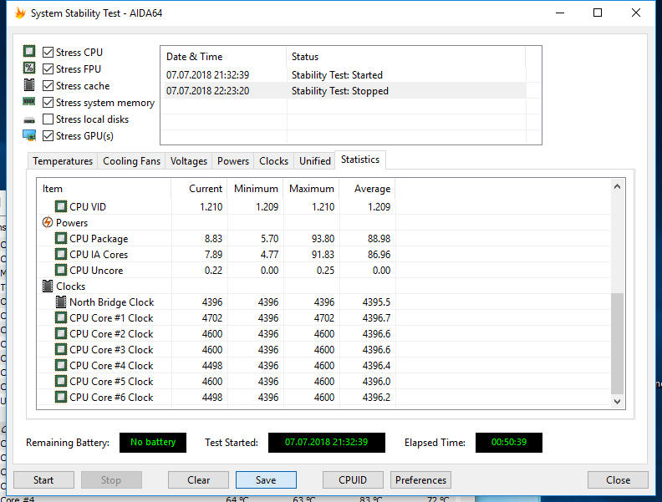662x502 pixels.
Task: Switch to the Unified tab
Action: click(315, 161)
